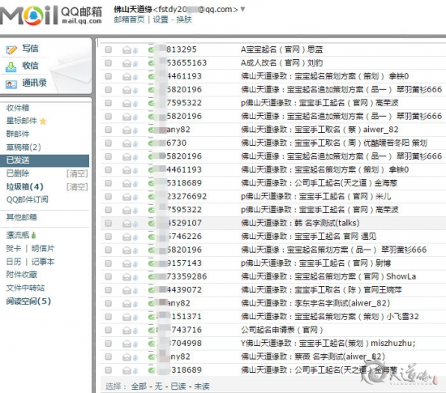
Task: Click envelope icon in the 813295 row
Action: [x=127, y=50]
